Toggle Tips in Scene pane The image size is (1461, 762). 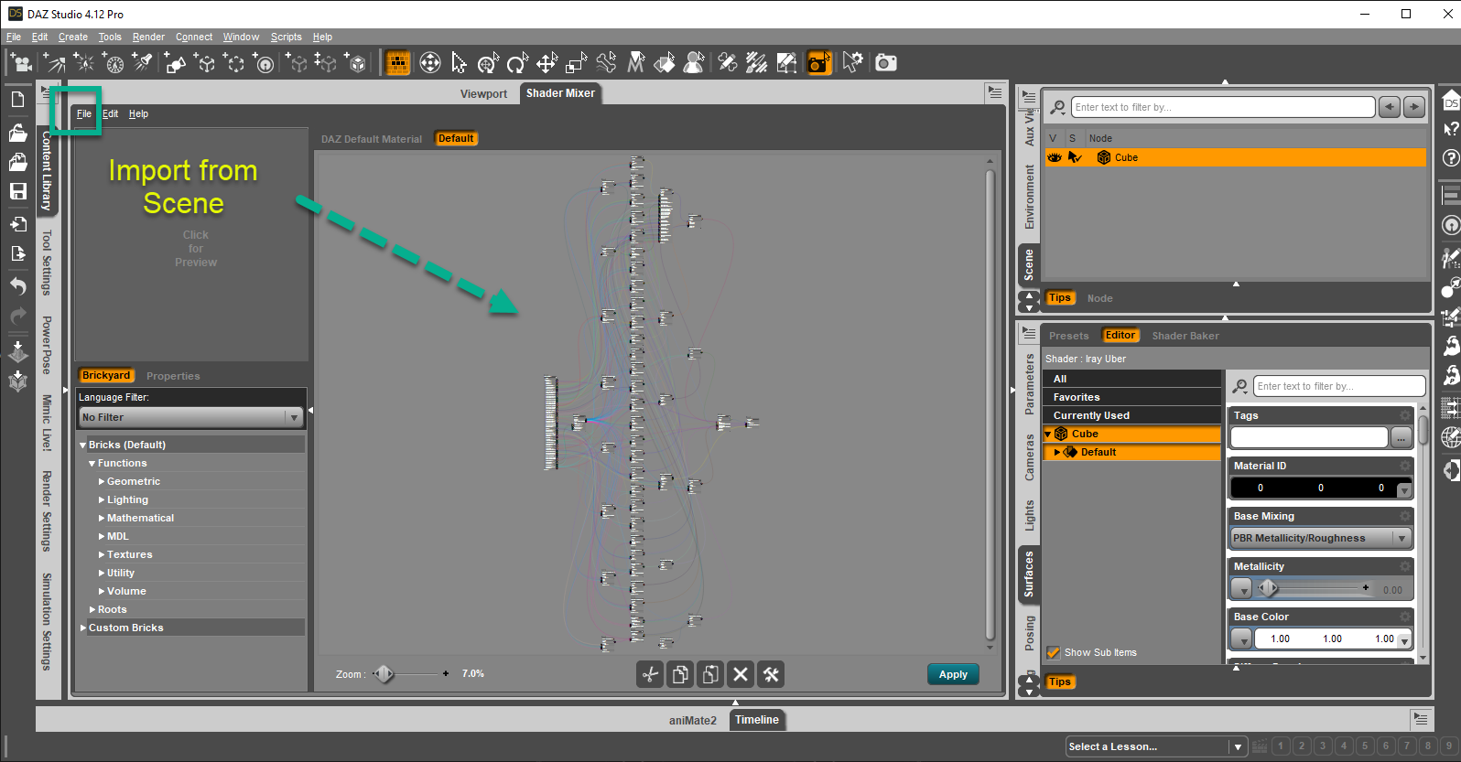[1060, 297]
